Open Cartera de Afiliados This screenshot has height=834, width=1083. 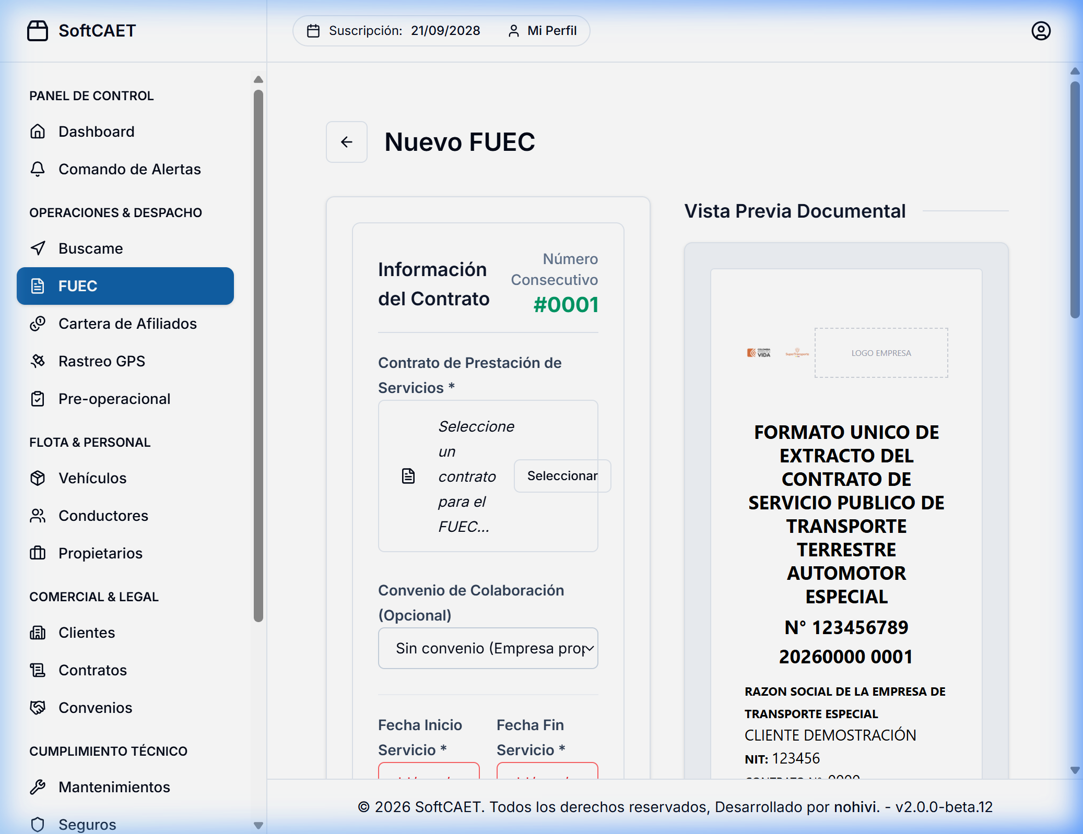click(127, 324)
